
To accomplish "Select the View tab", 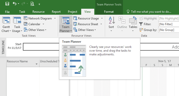I will [x=87, y=12].
